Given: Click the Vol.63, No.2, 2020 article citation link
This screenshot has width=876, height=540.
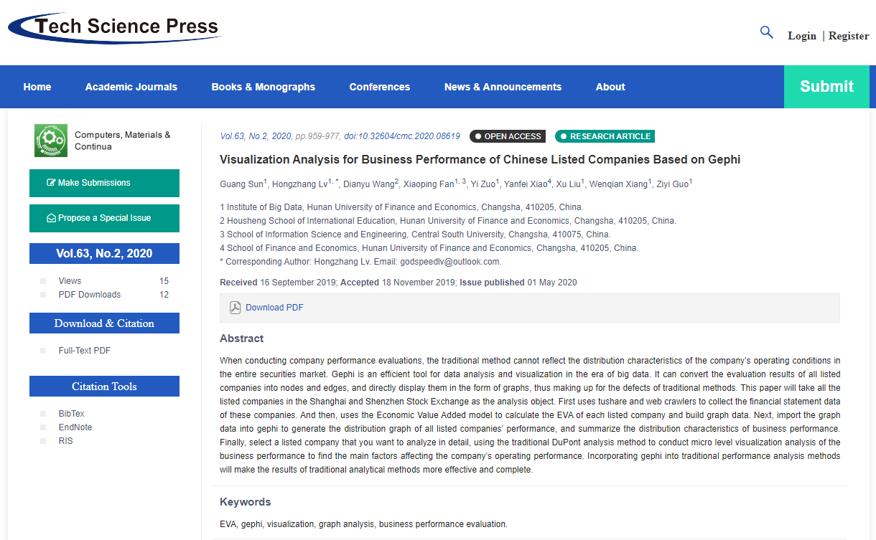Looking at the screenshot, I should coord(256,136).
